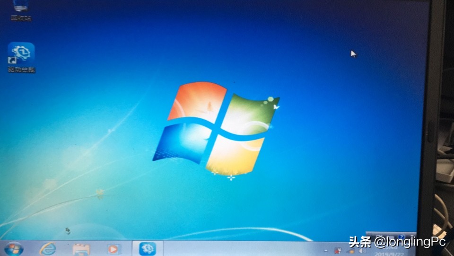Screen dimensions: 454x256
Task: Select the 驱动总裁 desktop shortcut icon
Action: tap(21, 57)
